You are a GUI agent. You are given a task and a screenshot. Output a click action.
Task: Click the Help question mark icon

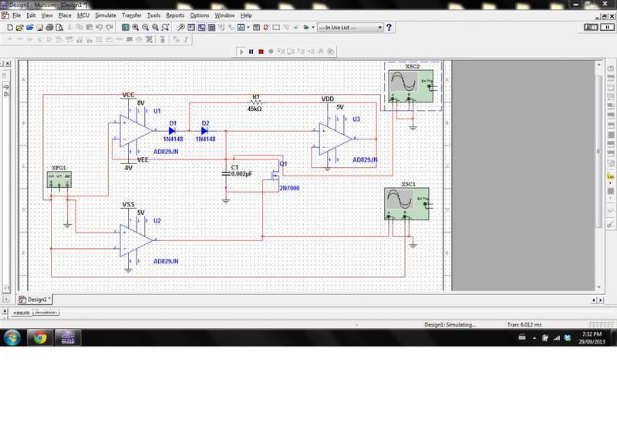389,27
